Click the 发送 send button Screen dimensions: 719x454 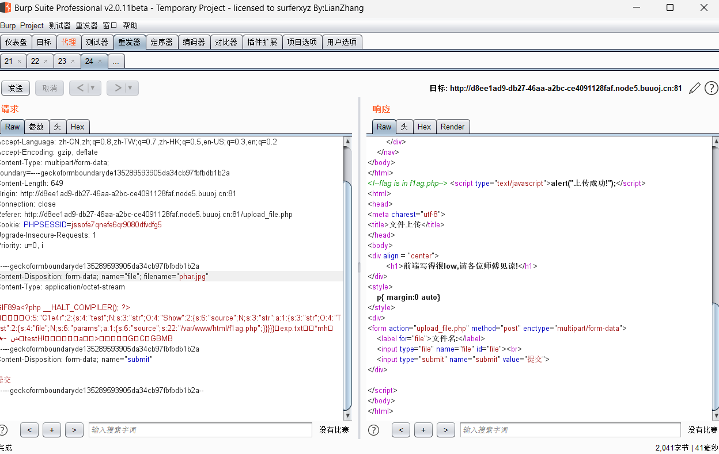pos(16,88)
